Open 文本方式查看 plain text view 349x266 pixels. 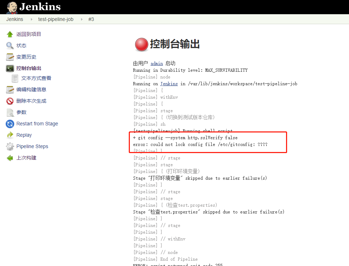click(x=36, y=78)
